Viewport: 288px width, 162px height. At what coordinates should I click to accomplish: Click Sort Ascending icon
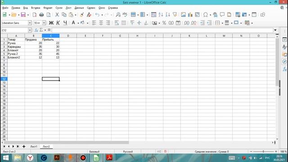161,15
